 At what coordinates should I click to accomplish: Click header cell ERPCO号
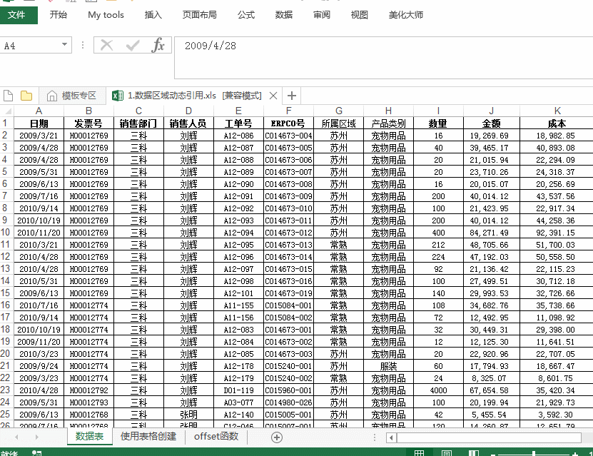click(x=288, y=123)
